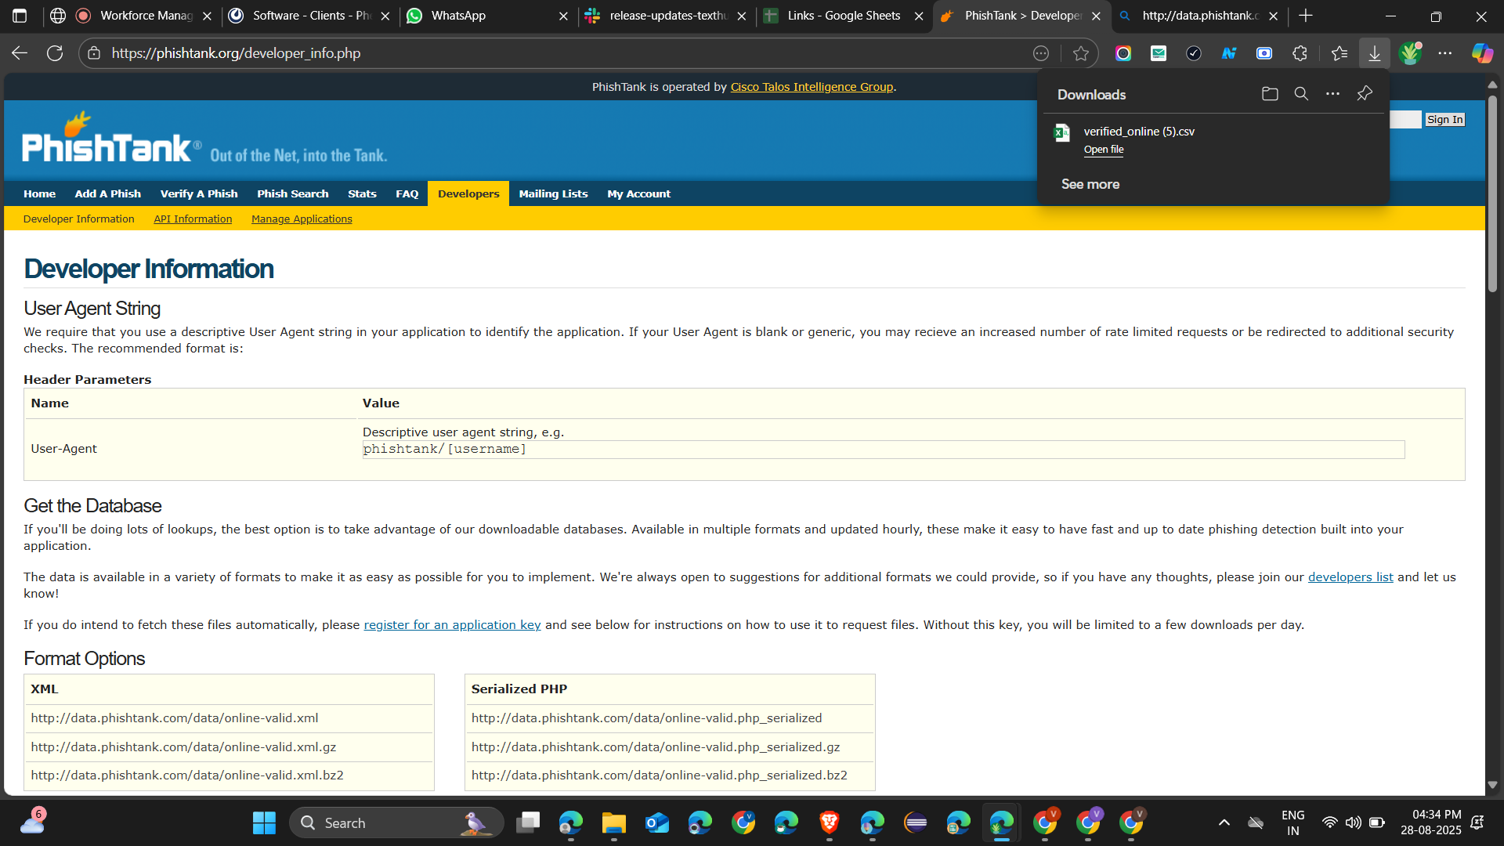Viewport: 1504px width, 846px height.
Task: Open Home navigation item
Action: pyautogui.click(x=39, y=193)
